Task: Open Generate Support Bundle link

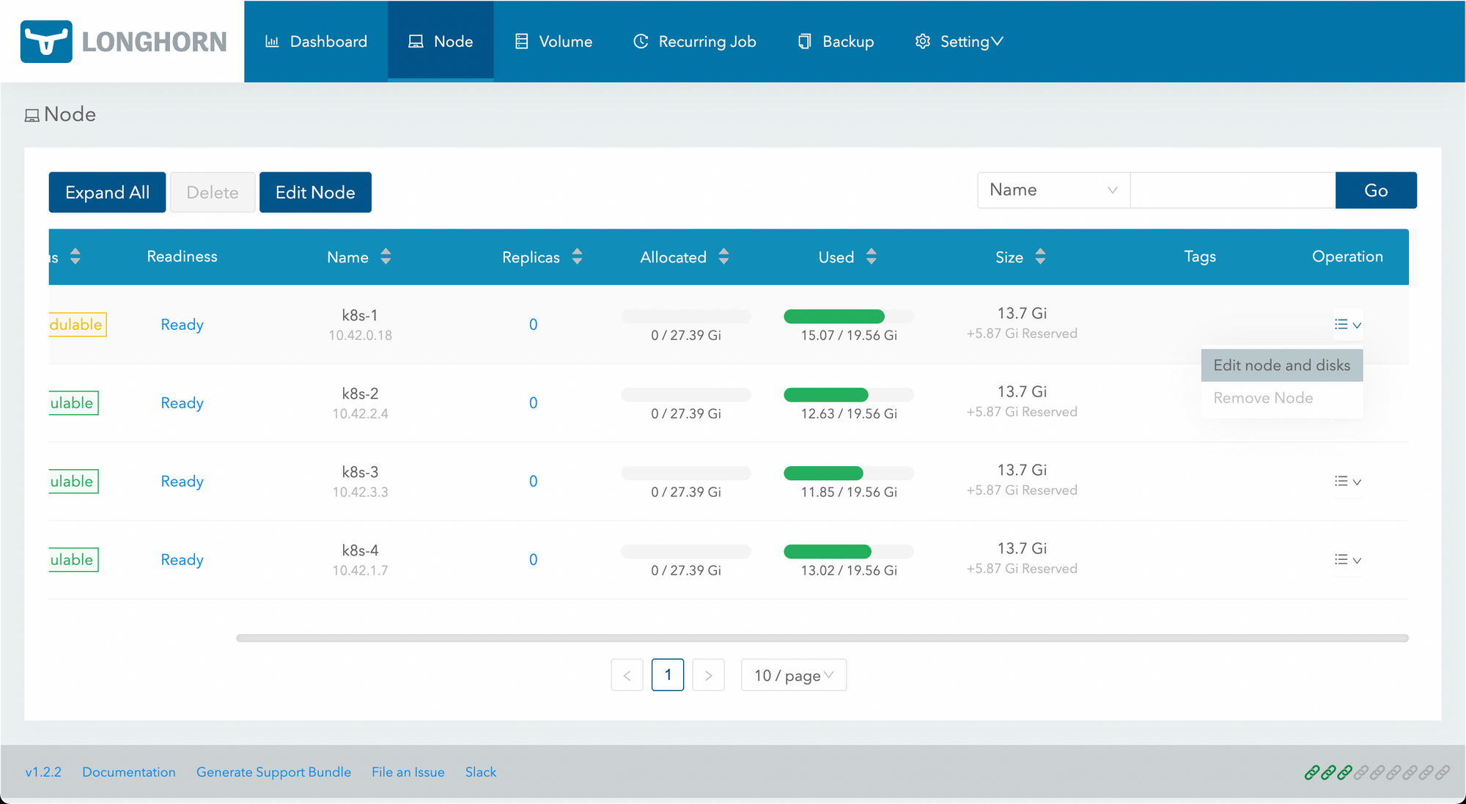Action: 273,772
